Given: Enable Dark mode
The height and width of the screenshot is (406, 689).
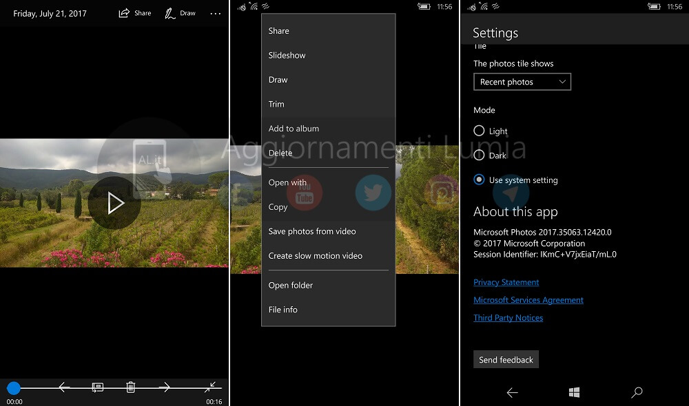Looking at the screenshot, I should (x=480, y=155).
